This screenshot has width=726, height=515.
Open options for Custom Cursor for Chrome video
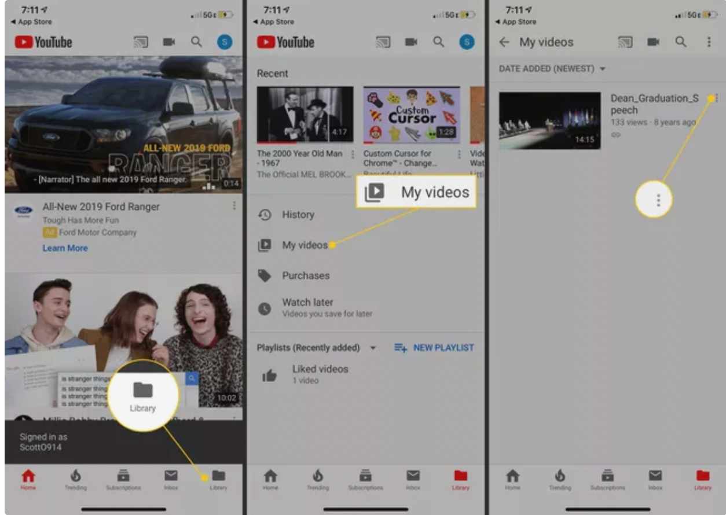459,154
